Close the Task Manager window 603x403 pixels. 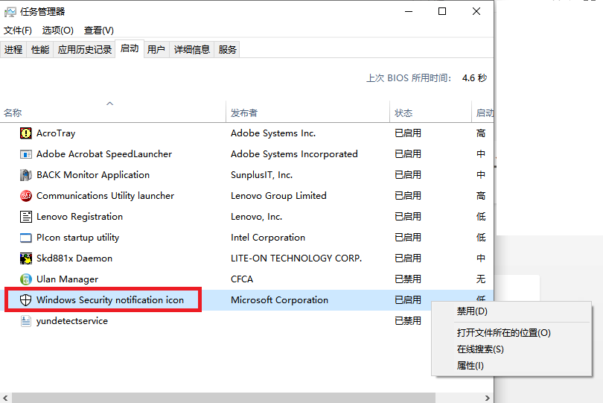point(476,12)
